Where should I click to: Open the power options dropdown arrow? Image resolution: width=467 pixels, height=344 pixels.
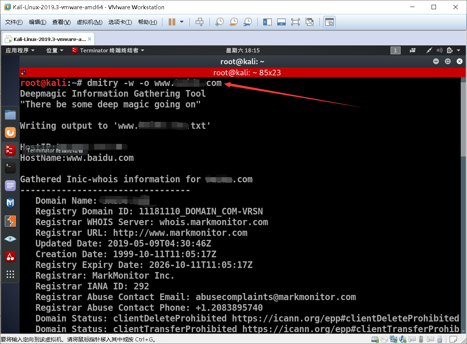[182, 22]
